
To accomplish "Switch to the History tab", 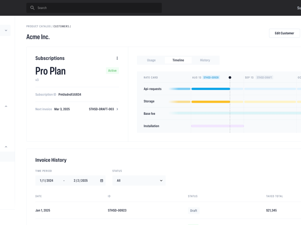I will (205, 60).
